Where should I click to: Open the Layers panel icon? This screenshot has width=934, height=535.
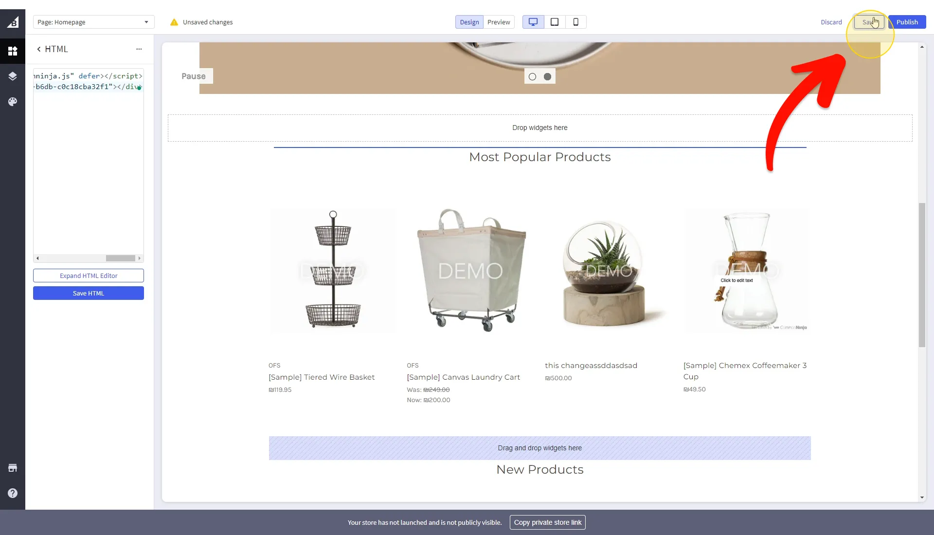click(13, 76)
